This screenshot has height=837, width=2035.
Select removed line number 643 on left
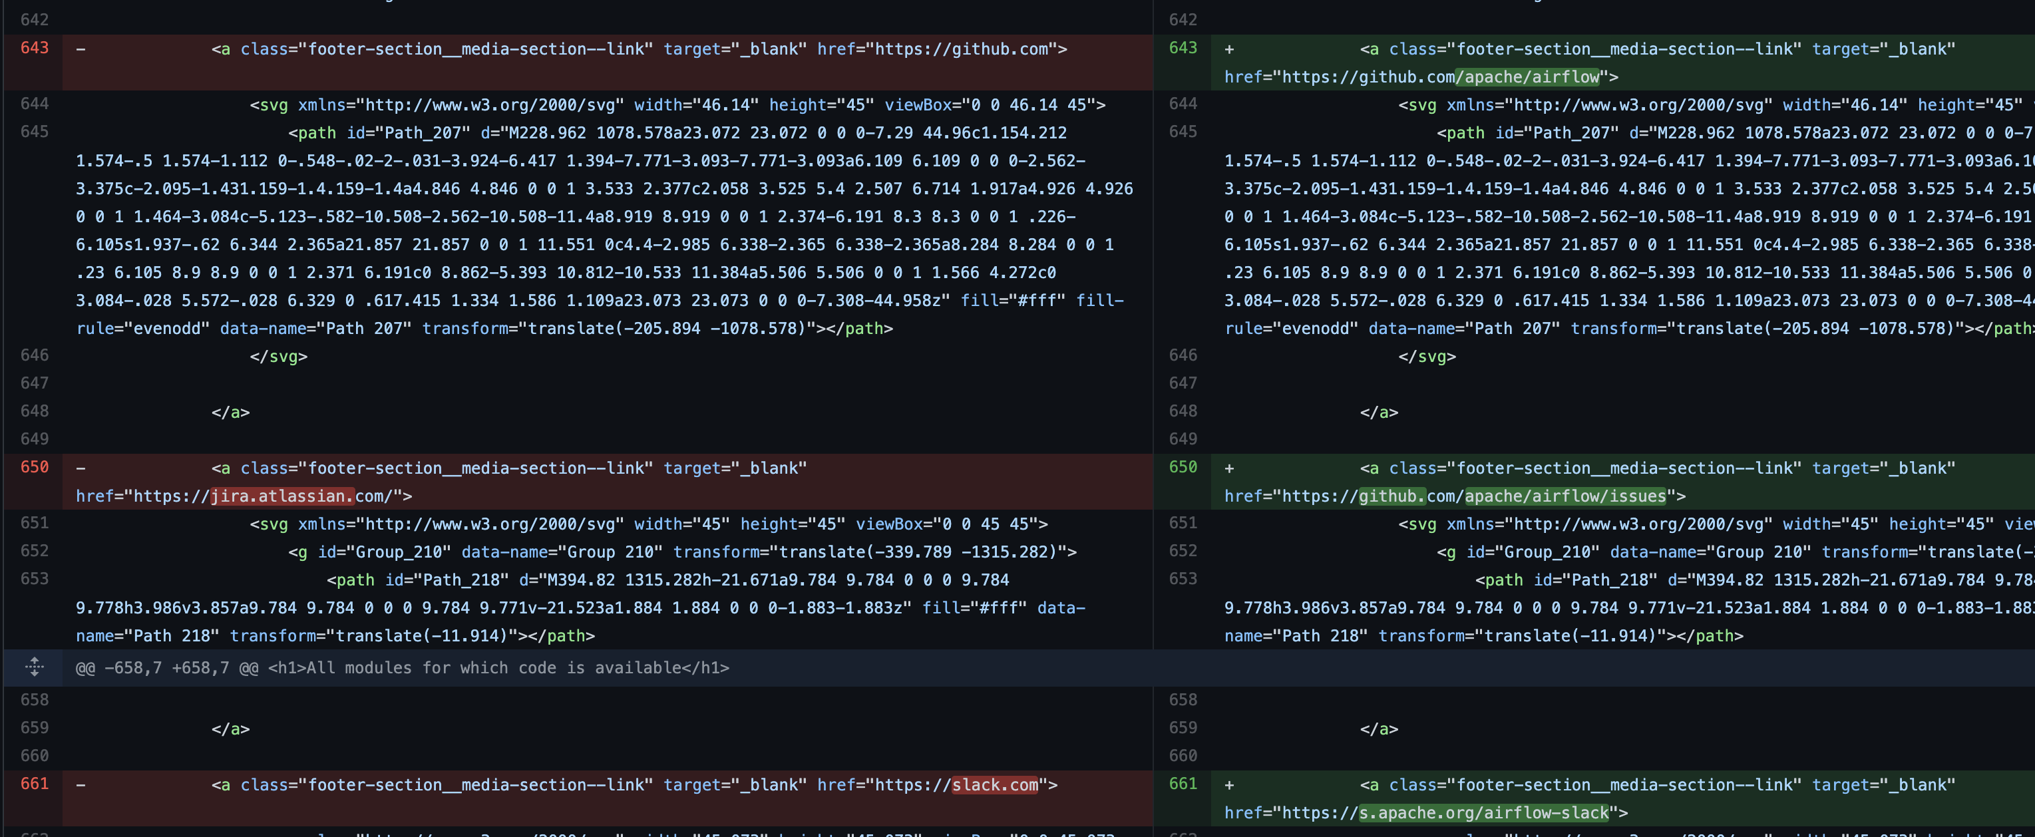point(34,48)
